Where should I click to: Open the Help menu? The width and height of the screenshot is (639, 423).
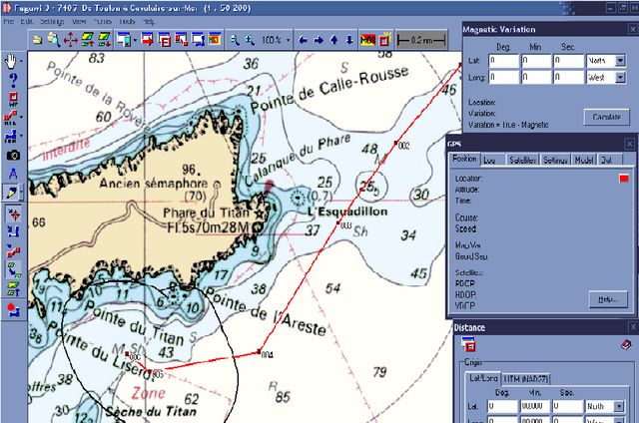tap(149, 21)
